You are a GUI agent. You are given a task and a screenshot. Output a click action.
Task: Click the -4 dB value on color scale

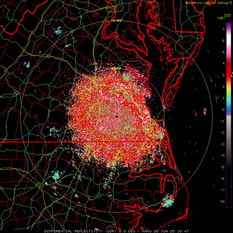coord(222,156)
